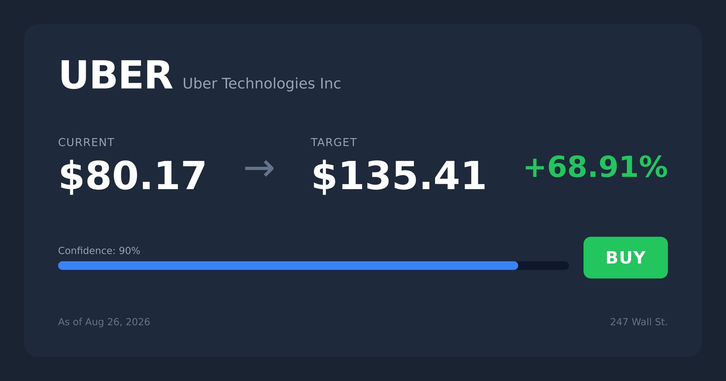Click the plus sign in upside figure
The image size is (726, 381).
click(535, 167)
